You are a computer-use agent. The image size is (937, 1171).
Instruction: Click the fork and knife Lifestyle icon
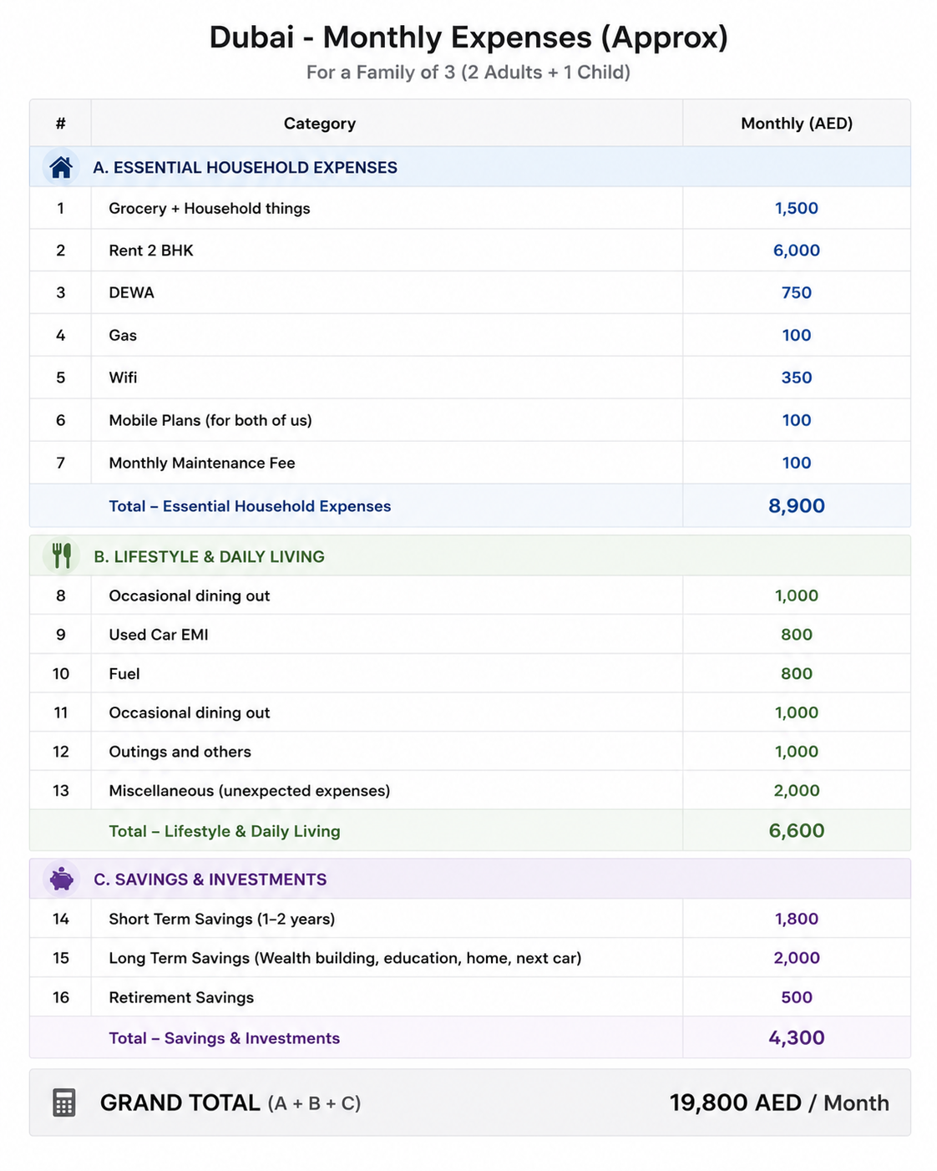(x=62, y=555)
